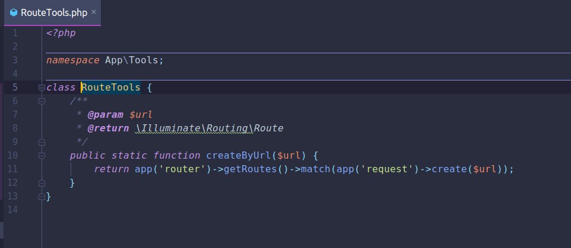The height and width of the screenshot is (248, 571).
Task: Select the RouteTools.php tab label
Action: [54, 12]
